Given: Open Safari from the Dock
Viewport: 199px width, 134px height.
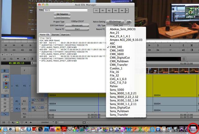Looking at the screenshot, I should tap(6, 129).
